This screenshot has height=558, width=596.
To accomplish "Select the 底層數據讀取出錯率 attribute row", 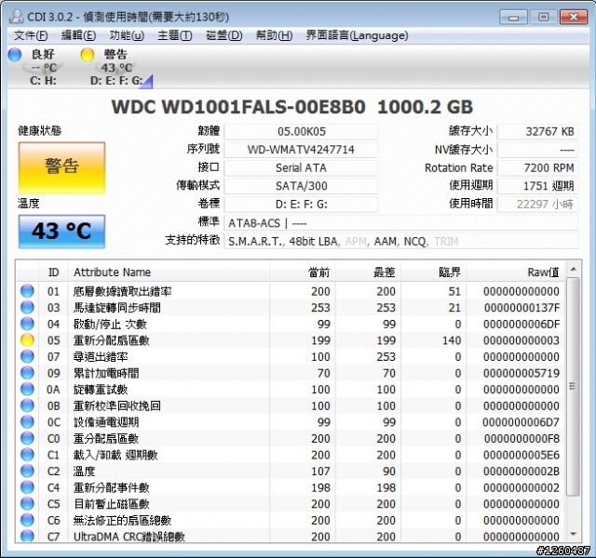I will pyautogui.click(x=291, y=291).
